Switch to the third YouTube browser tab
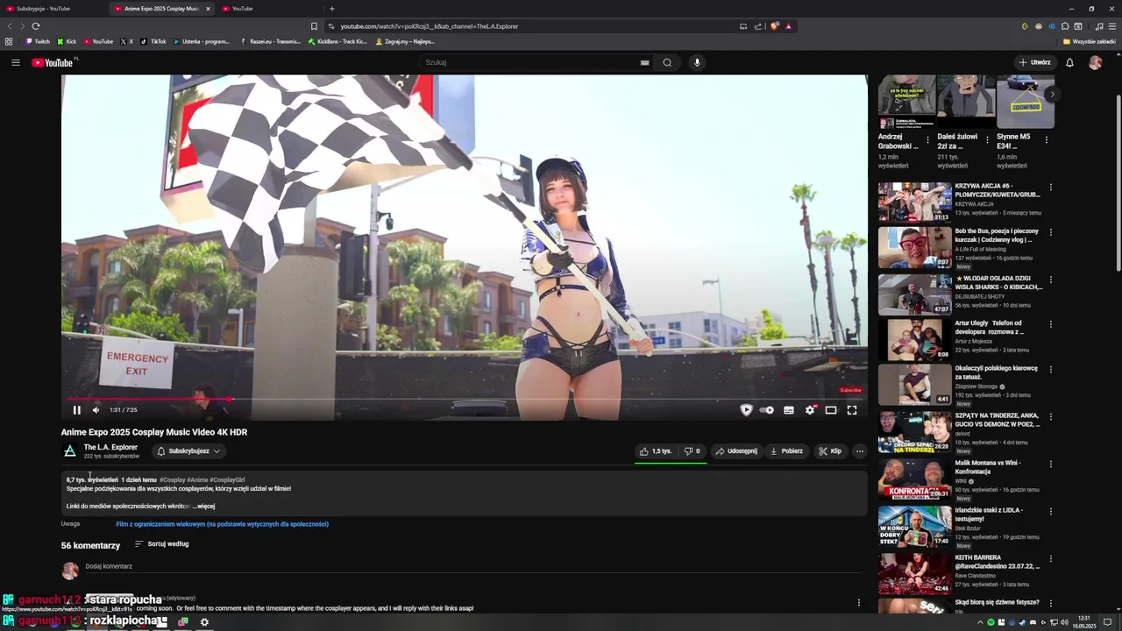The height and width of the screenshot is (631, 1122). coord(269,9)
